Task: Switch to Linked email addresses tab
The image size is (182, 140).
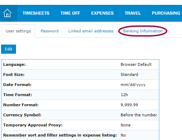Action: tap(91, 31)
